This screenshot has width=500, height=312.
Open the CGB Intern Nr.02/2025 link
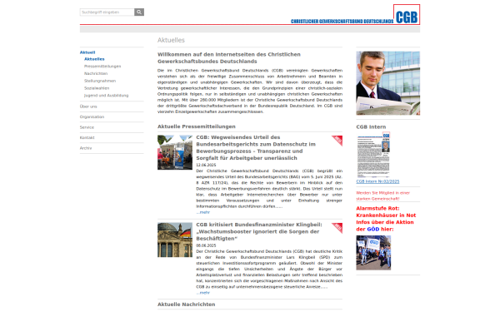377,181
